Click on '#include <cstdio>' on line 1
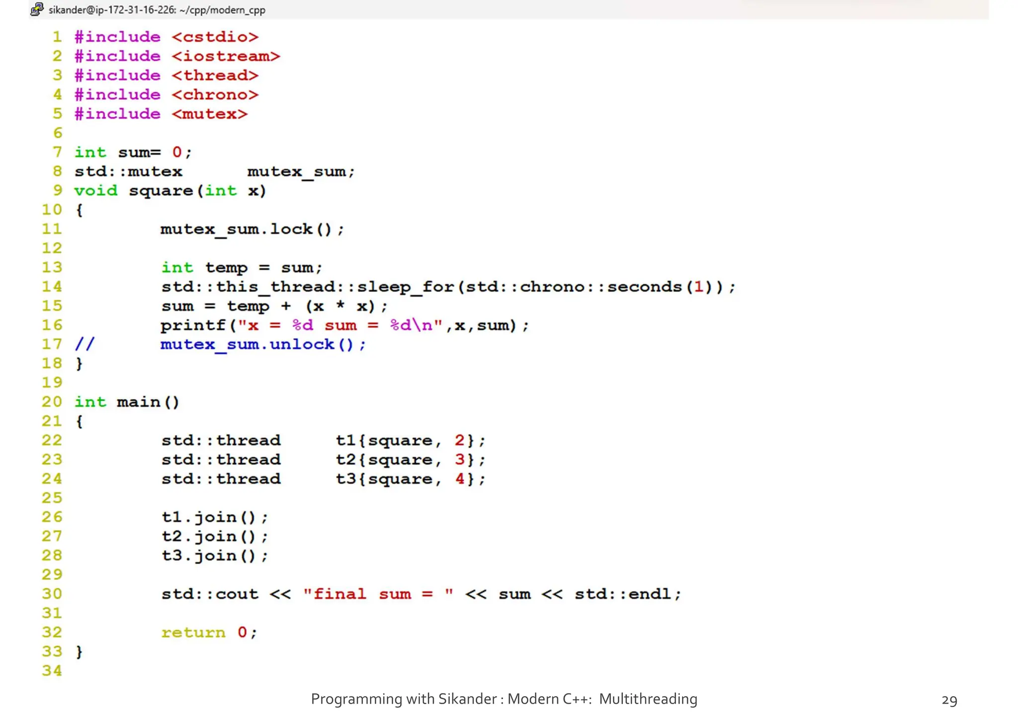The image size is (1018, 719). coord(167,37)
